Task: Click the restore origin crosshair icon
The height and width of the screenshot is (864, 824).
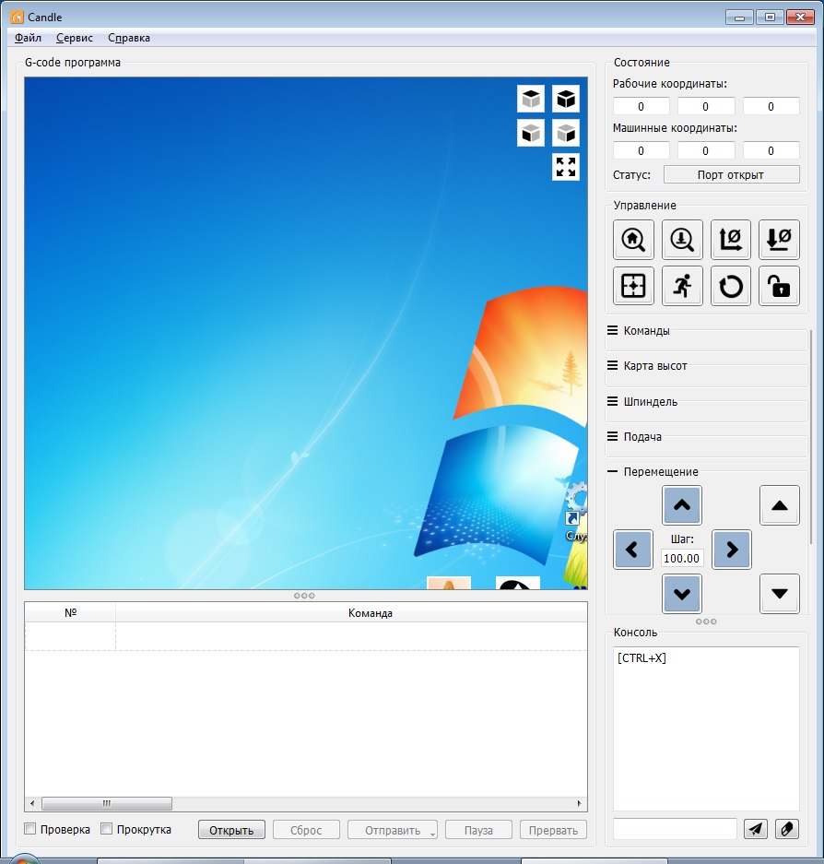Action: pos(633,286)
